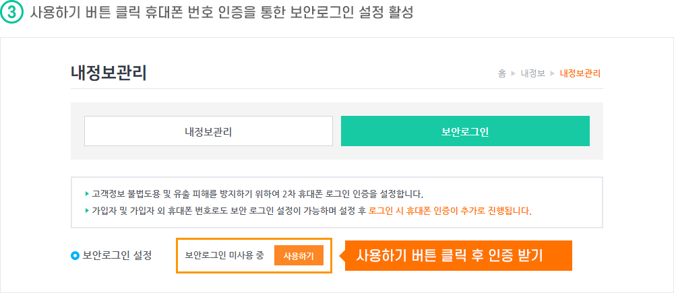Click the orange 내정보관리 breadcrumb item
Image resolution: width=674 pixels, height=293 pixels.
click(x=580, y=73)
